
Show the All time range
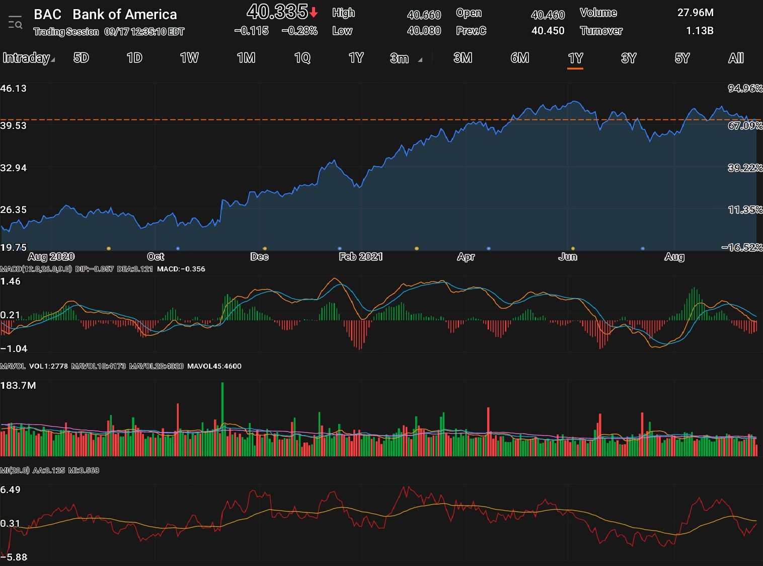tap(736, 58)
